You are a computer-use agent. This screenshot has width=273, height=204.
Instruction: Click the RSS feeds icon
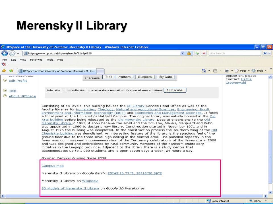tap(215, 71)
